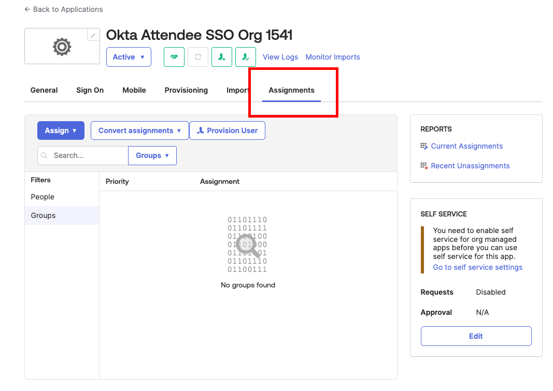Click the "Requests" label

[x=437, y=292]
